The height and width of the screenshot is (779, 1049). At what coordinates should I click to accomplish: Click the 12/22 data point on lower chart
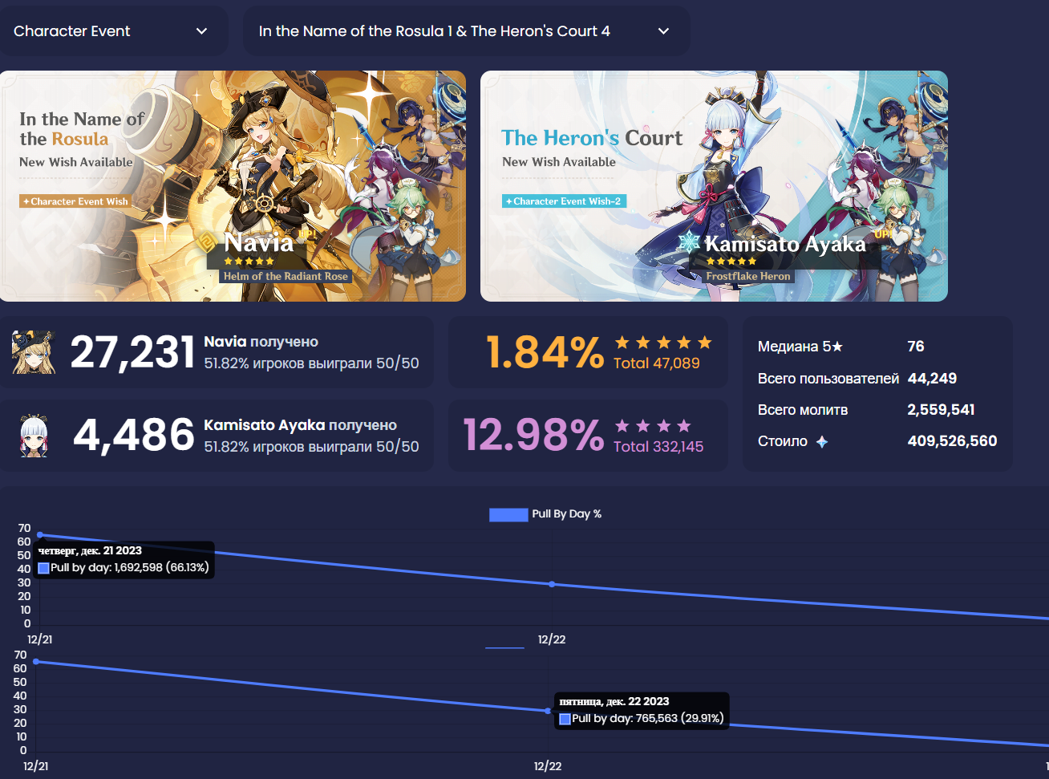[548, 711]
